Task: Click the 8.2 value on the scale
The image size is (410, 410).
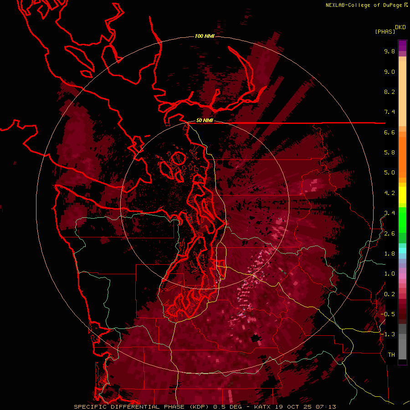Action: (389, 92)
